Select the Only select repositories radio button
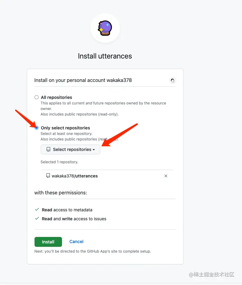 point(37,128)
